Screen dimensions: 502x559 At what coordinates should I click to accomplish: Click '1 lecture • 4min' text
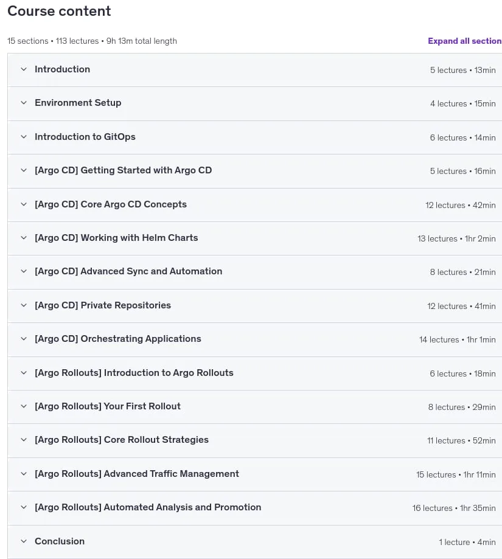pos(467,542)
